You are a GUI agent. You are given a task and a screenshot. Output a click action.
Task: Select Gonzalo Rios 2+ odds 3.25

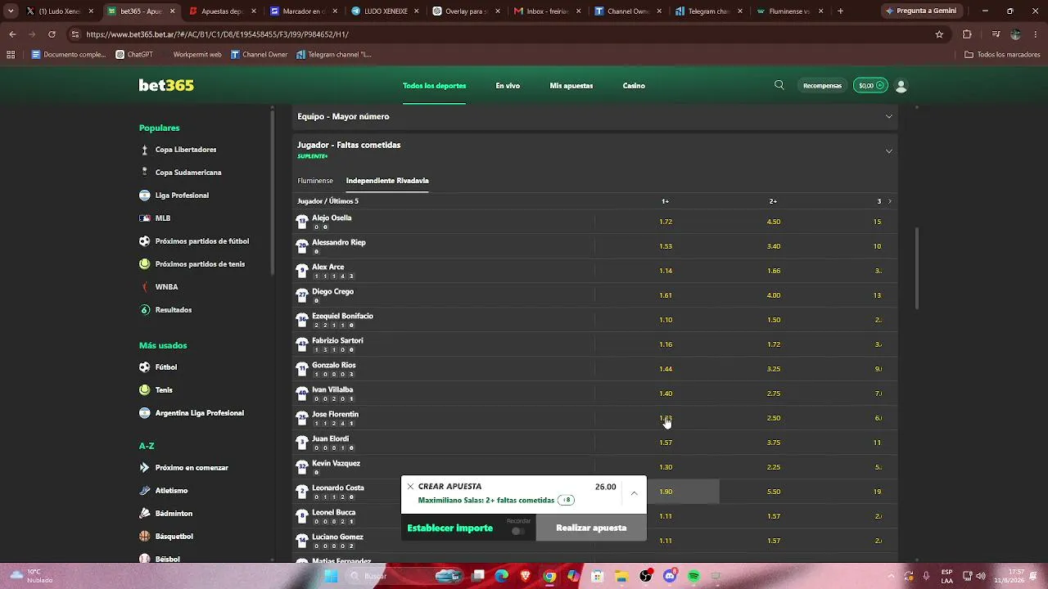[x=774, y=369]
